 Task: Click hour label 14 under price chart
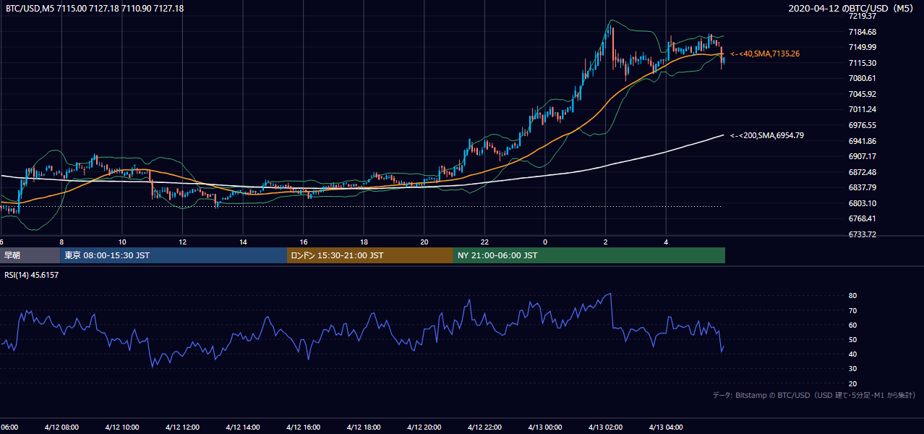coord(243,242)
